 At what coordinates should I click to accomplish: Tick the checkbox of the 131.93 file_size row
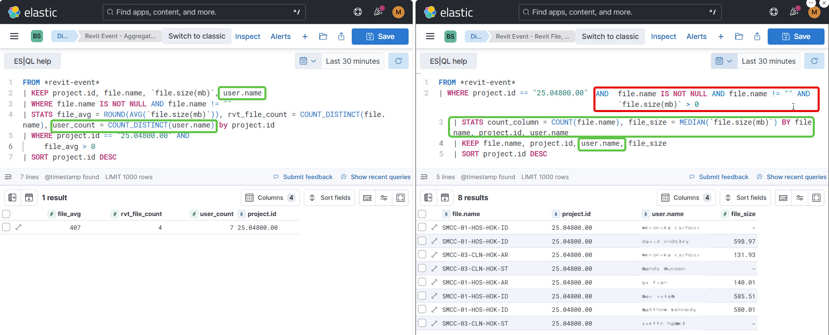[x=422, y=255]
